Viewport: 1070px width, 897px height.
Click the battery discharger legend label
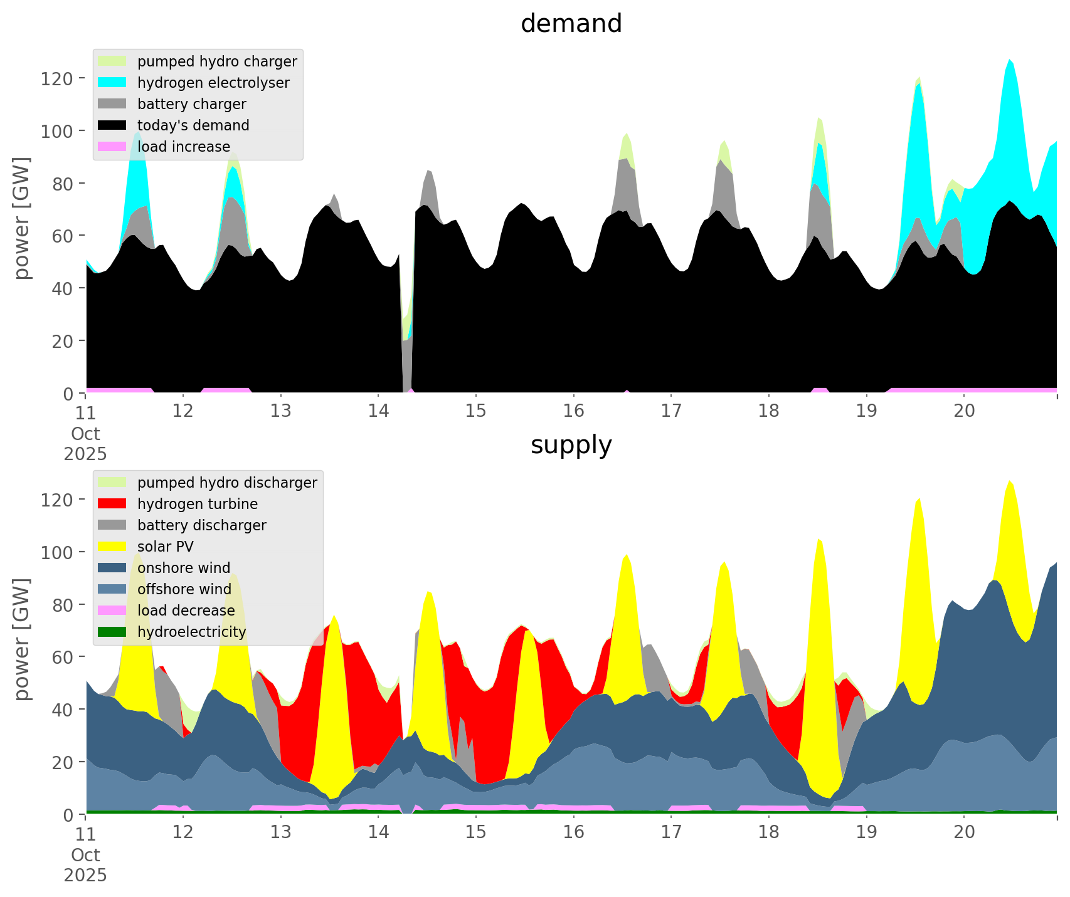pos(201,525)
